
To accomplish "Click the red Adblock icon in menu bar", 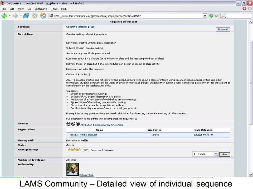I will [244, 9].
